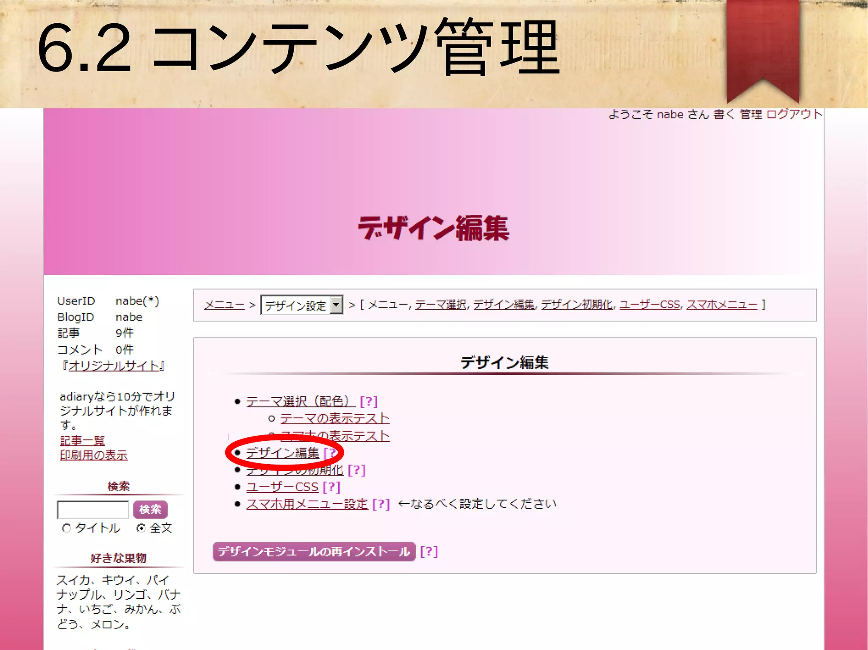This screenshot has height=650, width=868.
Task: Click the メニュー breadcrumb link
Action: pos(224,305)
